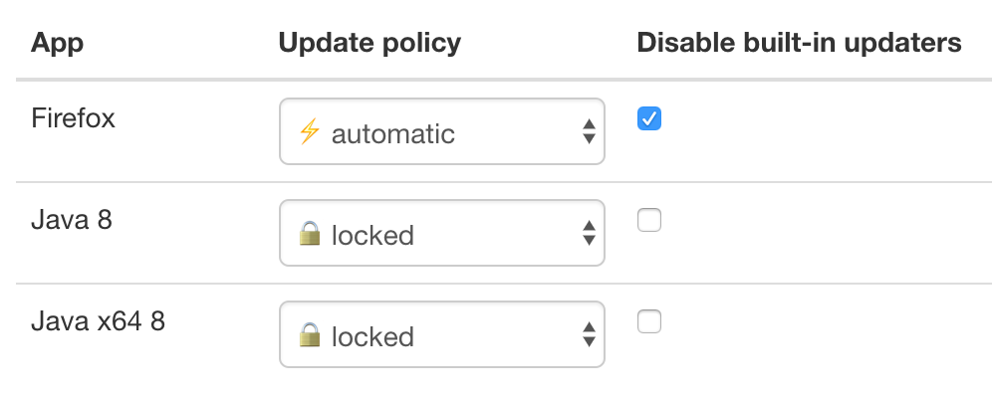Click the up-down arrows on Java 8 policy selector
Viewport: 992px width, 402px height.
coord(589,234)
